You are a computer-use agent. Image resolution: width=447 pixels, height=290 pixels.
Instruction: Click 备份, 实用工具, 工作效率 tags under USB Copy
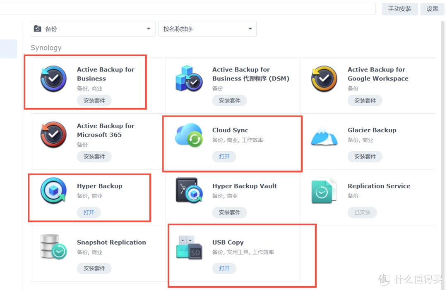(x=243, y=252)
